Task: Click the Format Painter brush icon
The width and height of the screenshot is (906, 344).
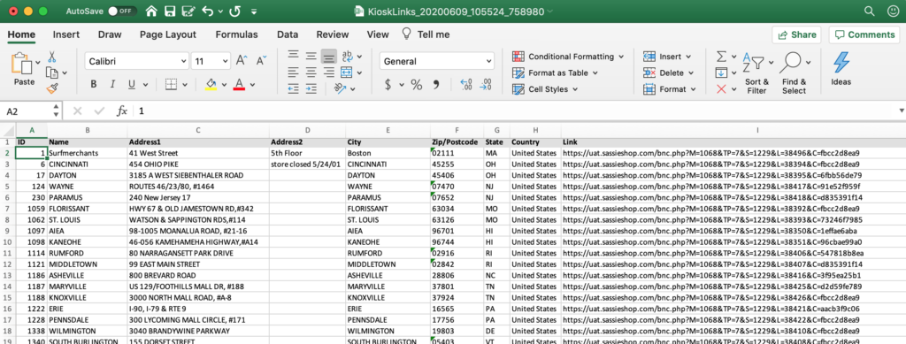Action: [x=52, y=88]
